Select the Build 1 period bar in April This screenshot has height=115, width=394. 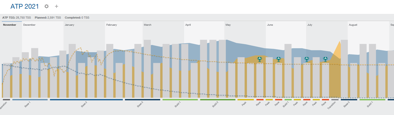pyautogui.click(x=180, y=100)
